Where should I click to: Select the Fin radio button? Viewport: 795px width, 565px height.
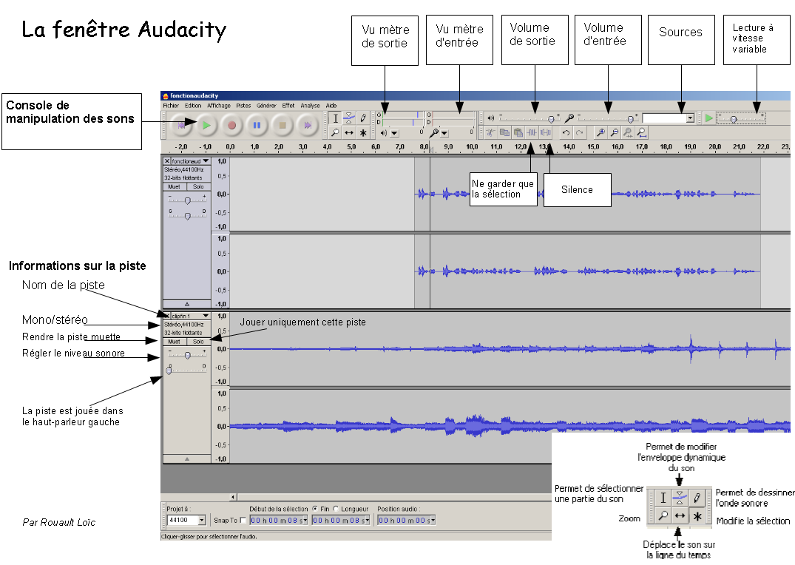point(315,509)
